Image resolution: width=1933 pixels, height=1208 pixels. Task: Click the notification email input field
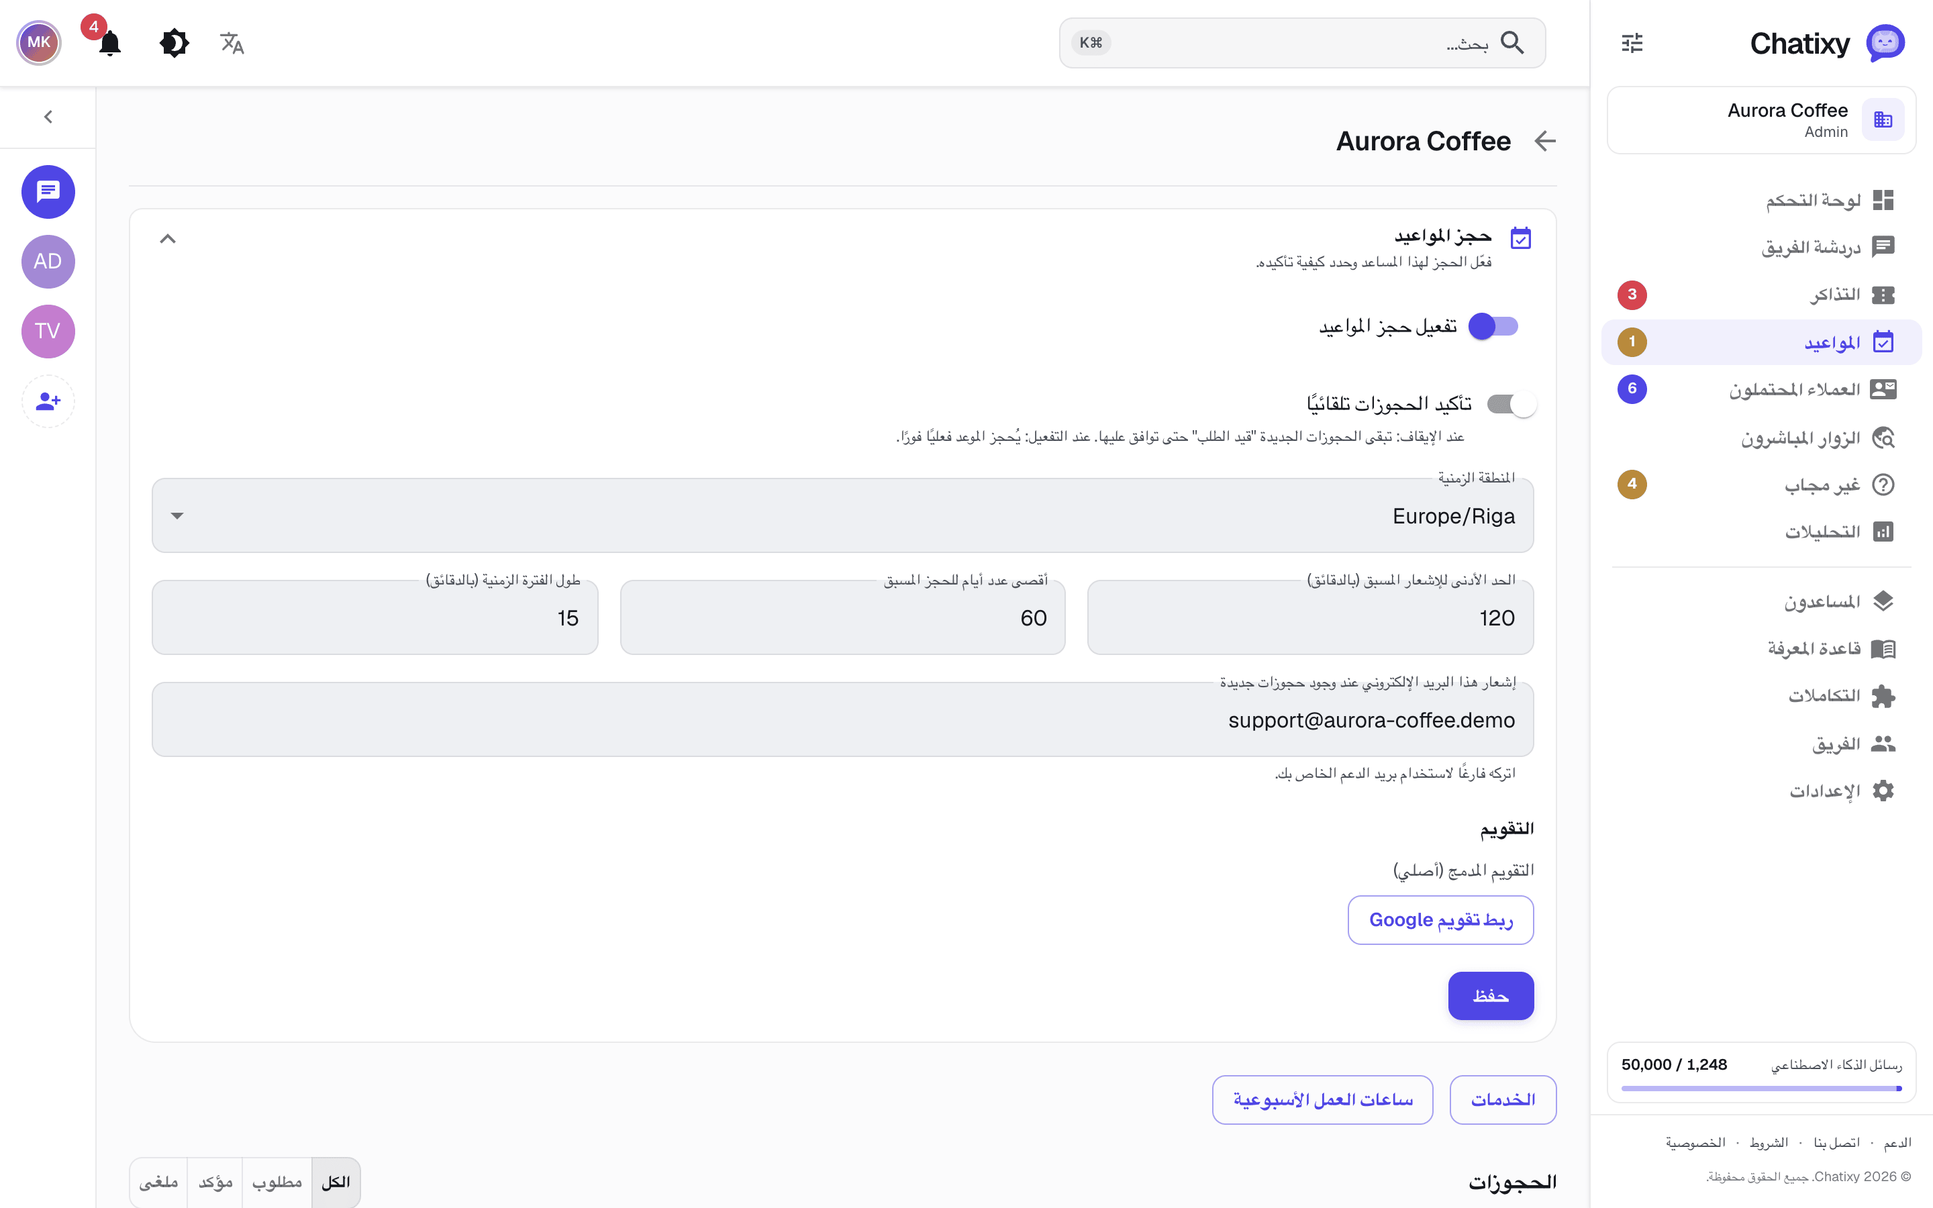click(x=843, y=719)
